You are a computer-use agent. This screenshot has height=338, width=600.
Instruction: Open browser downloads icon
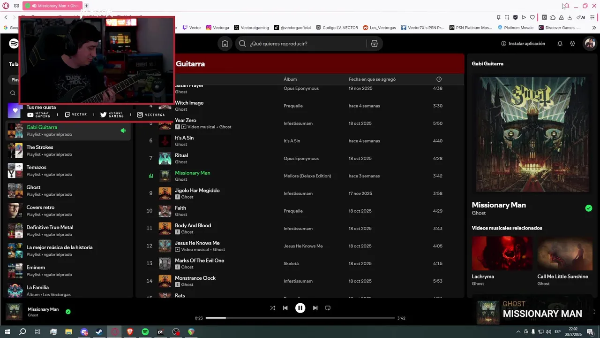[570, 17]
